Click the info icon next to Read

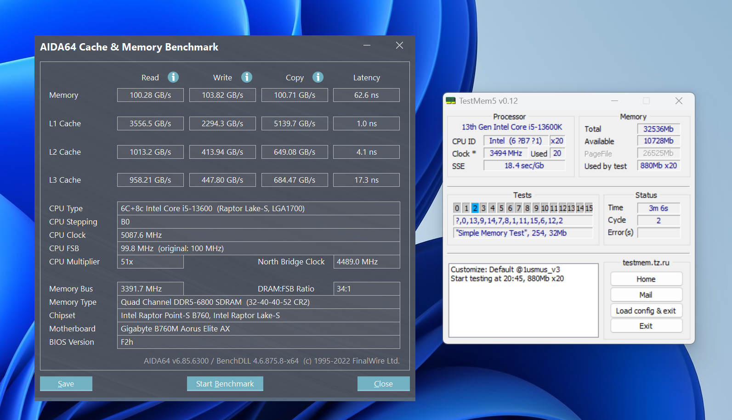click(173, 77)
